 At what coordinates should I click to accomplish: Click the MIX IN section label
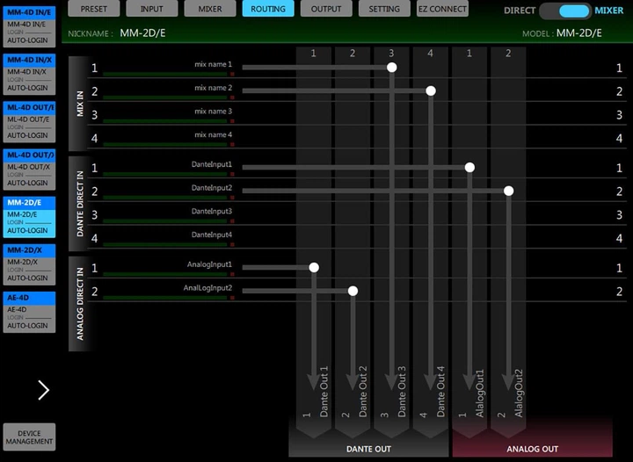pyautogui.click(x=80, y=104)
